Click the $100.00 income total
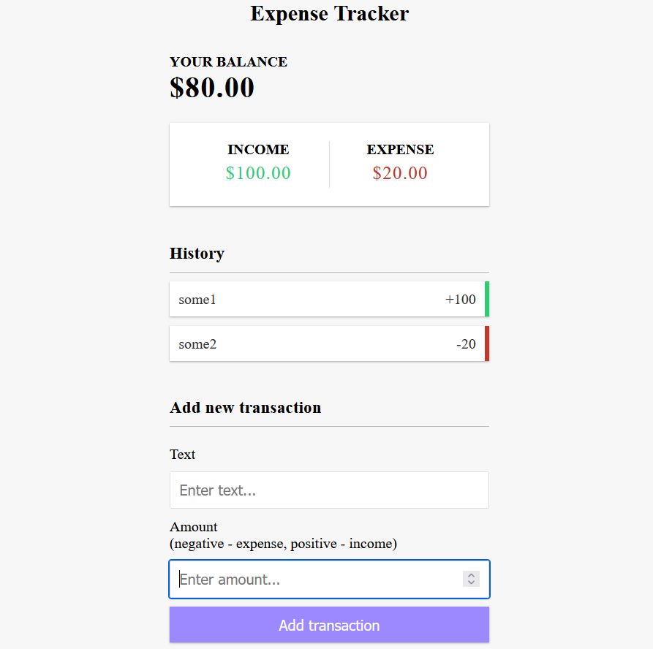 tap(258, 172)
